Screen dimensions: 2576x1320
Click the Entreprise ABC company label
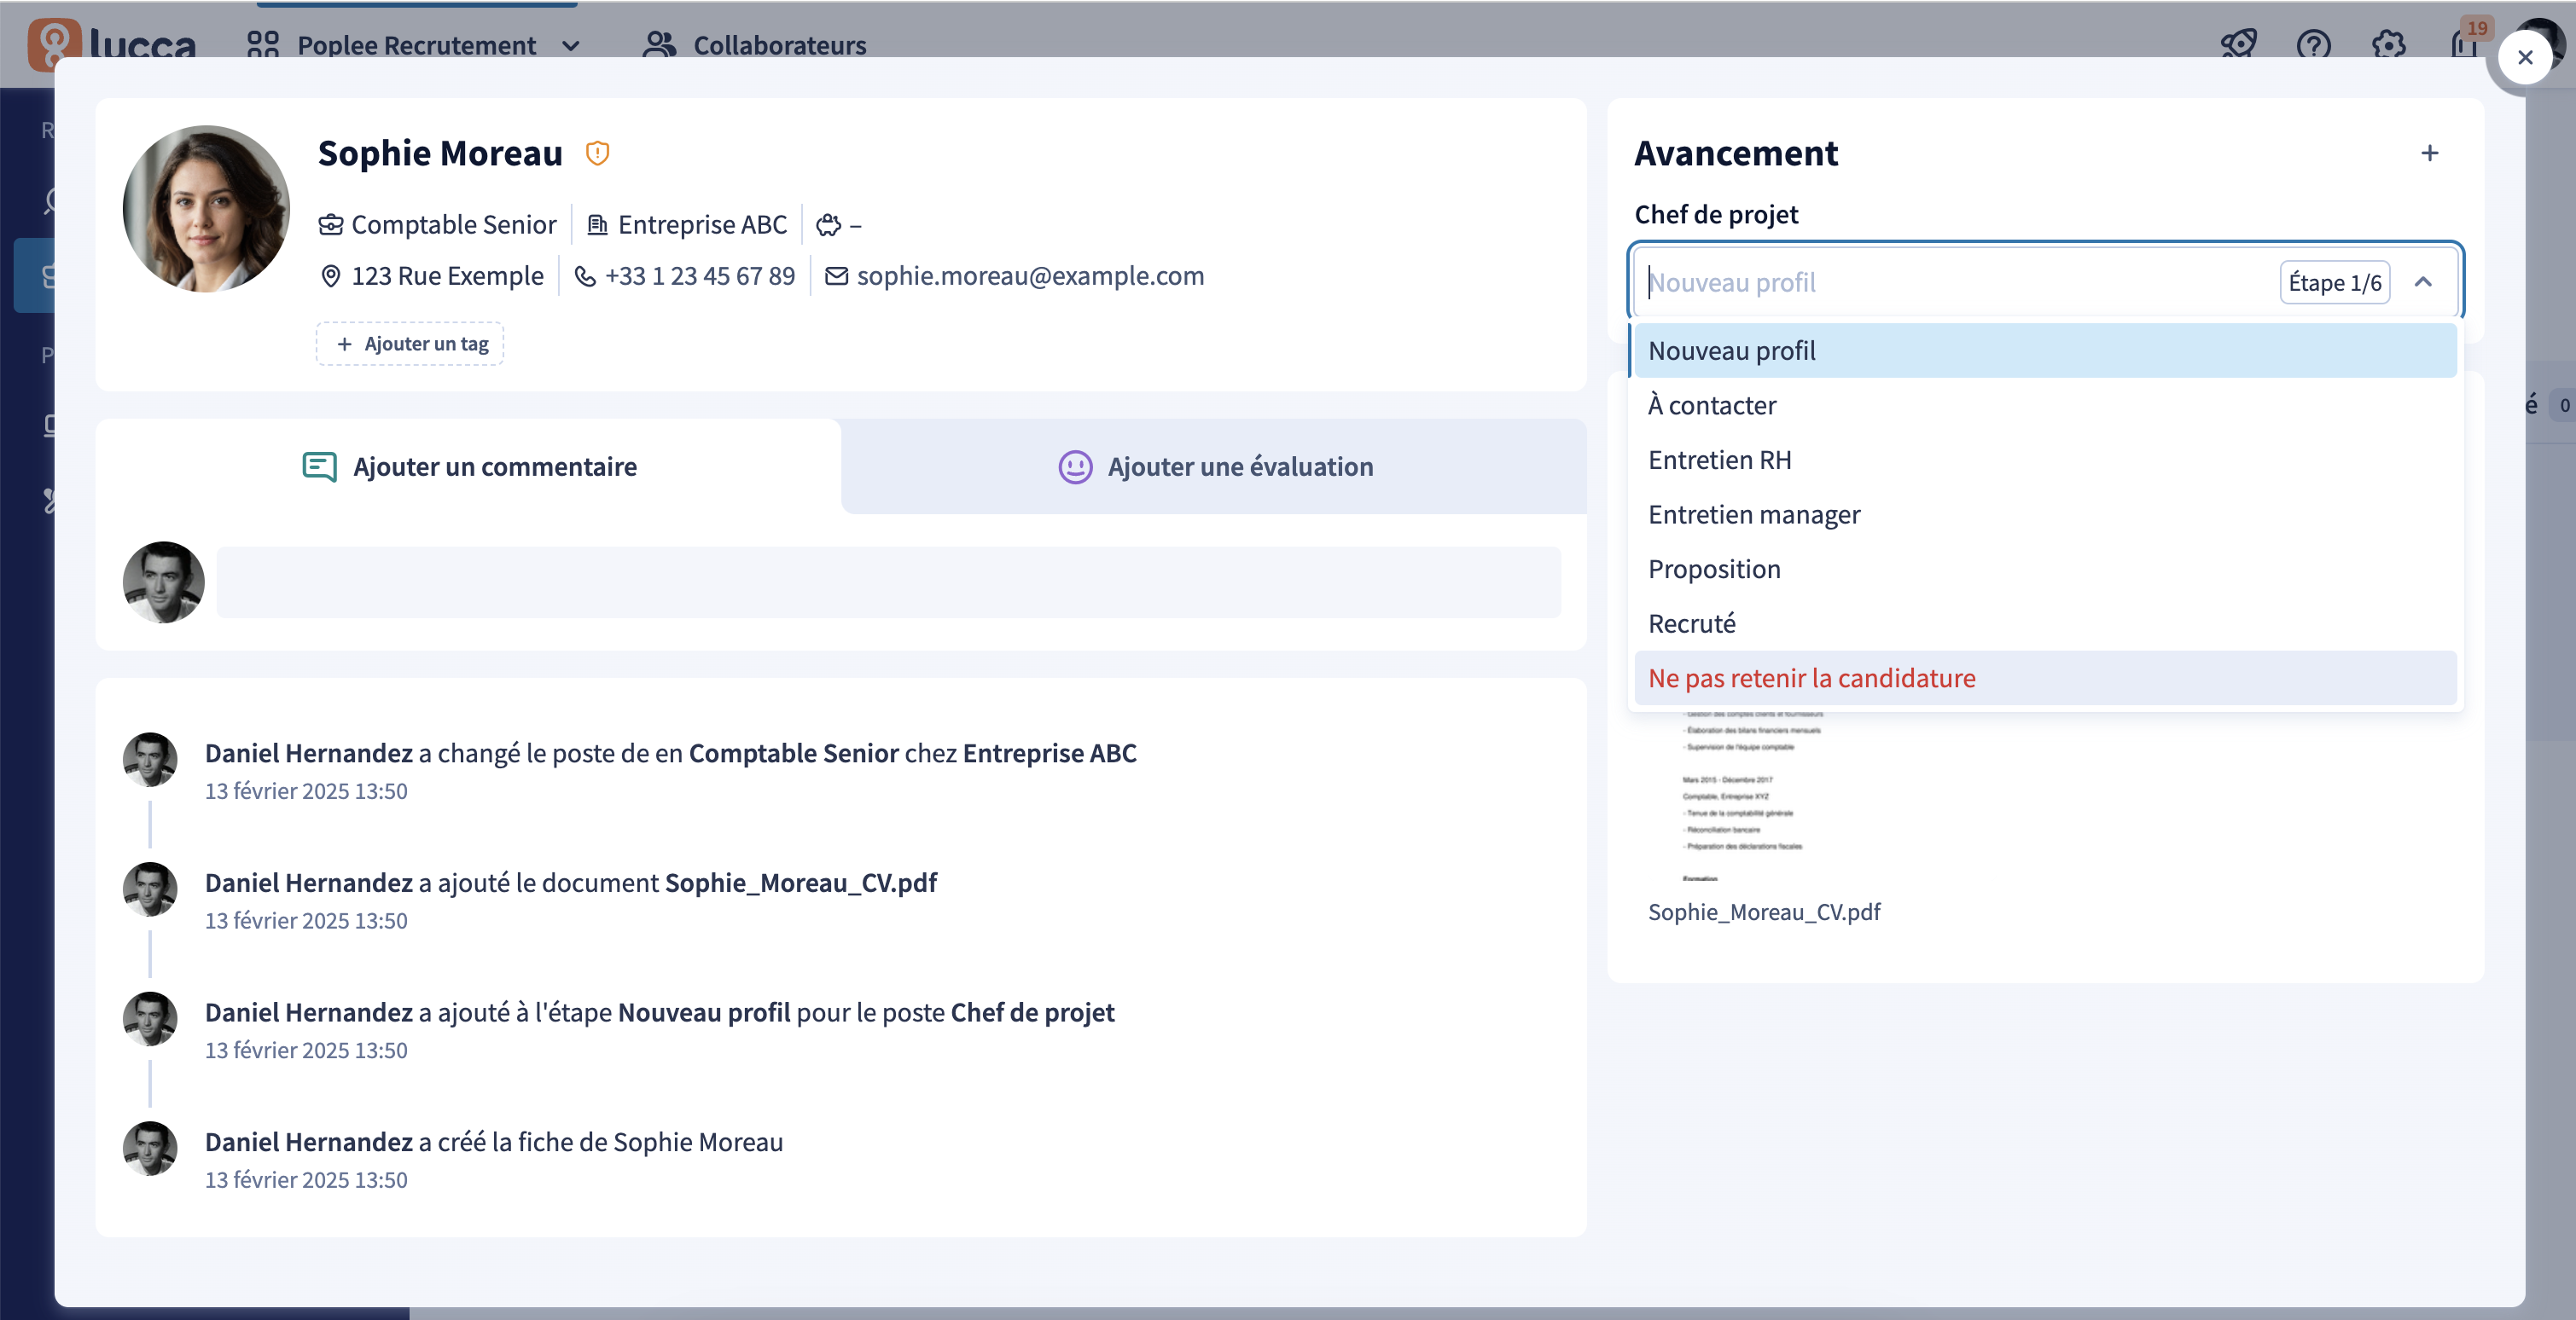point(702,223)
